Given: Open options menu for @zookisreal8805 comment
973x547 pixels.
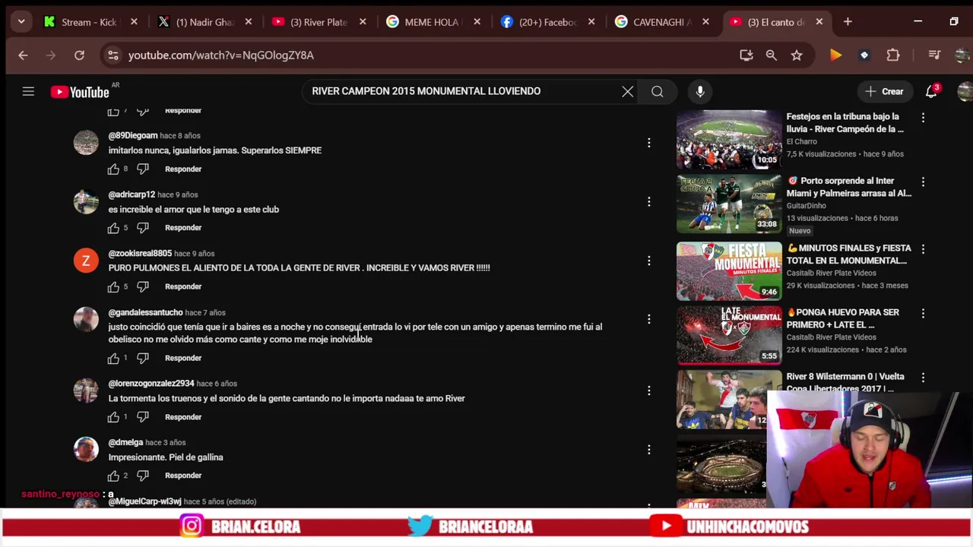Looking at the screenshot, I should click(x=648, y=261).
